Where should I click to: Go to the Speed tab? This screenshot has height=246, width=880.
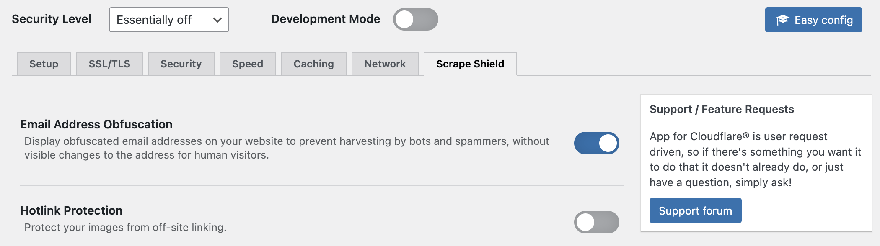248,64
